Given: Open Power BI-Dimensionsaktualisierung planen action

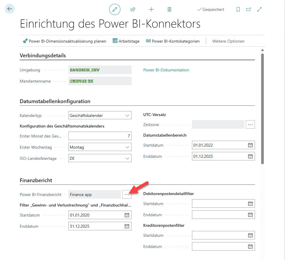Looking at the screenshot, I should tap(64, 41).
